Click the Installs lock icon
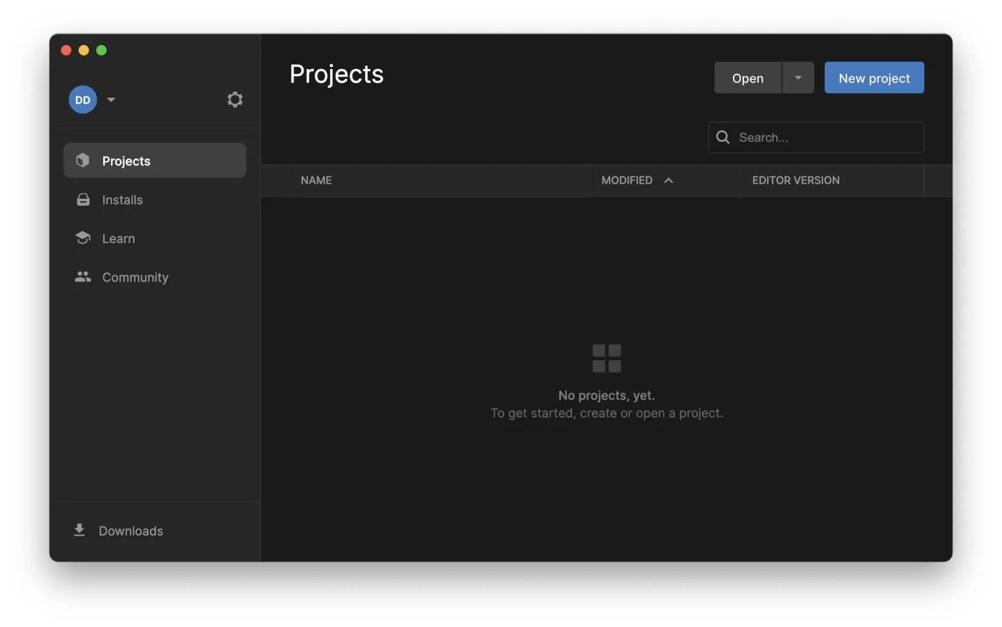The width and height of the screenshot is (1002, 627). [x=83, y=199]
